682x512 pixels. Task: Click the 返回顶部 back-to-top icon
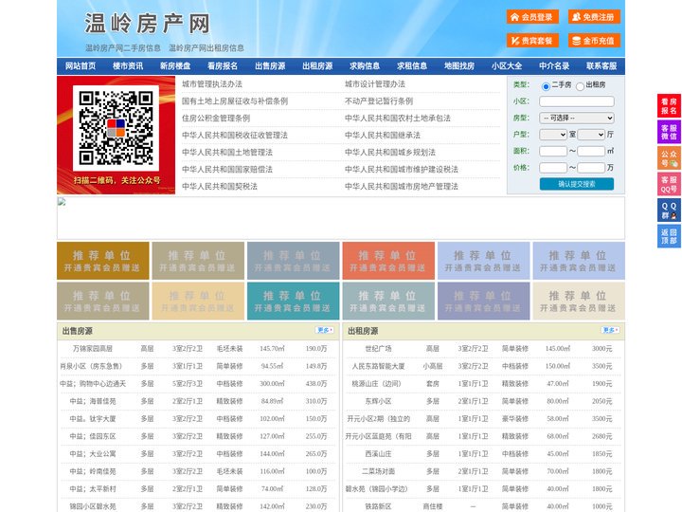(x=669, y=236)
